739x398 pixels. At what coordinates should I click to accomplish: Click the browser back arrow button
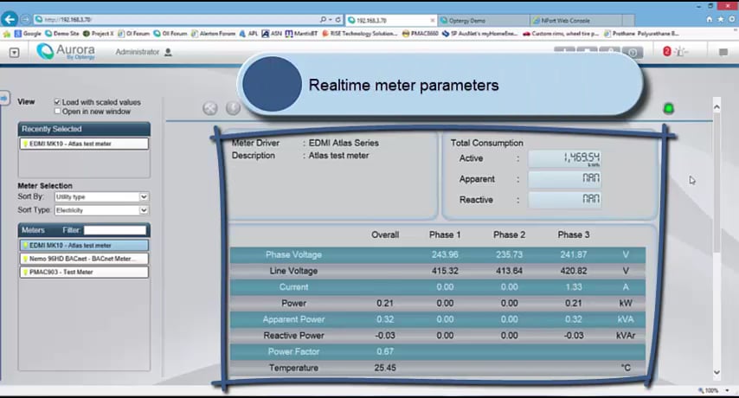click(9, 19)
